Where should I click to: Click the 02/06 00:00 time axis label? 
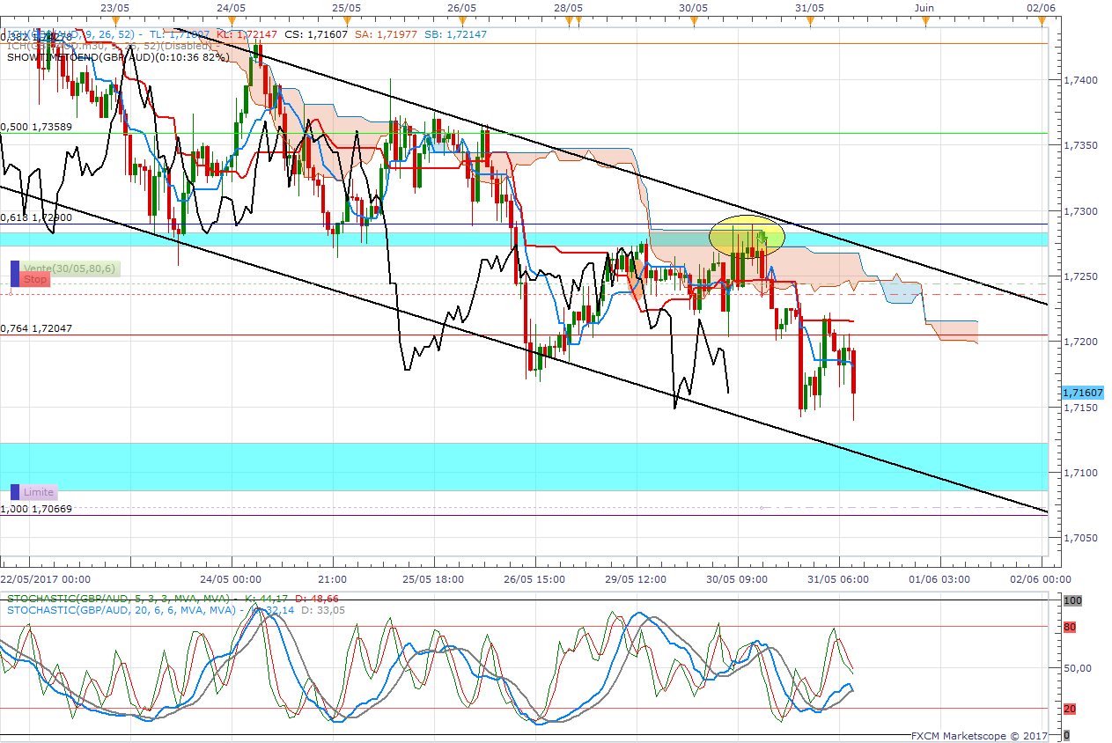tap(1041, 579)
